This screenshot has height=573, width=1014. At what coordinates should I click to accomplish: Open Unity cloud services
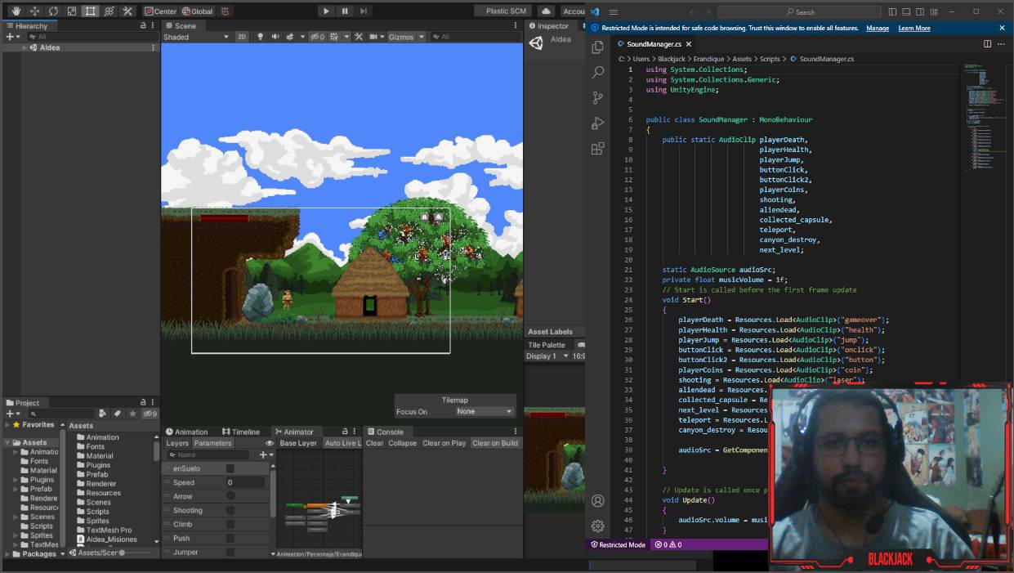pyautogui.click(x=546, y=11)
